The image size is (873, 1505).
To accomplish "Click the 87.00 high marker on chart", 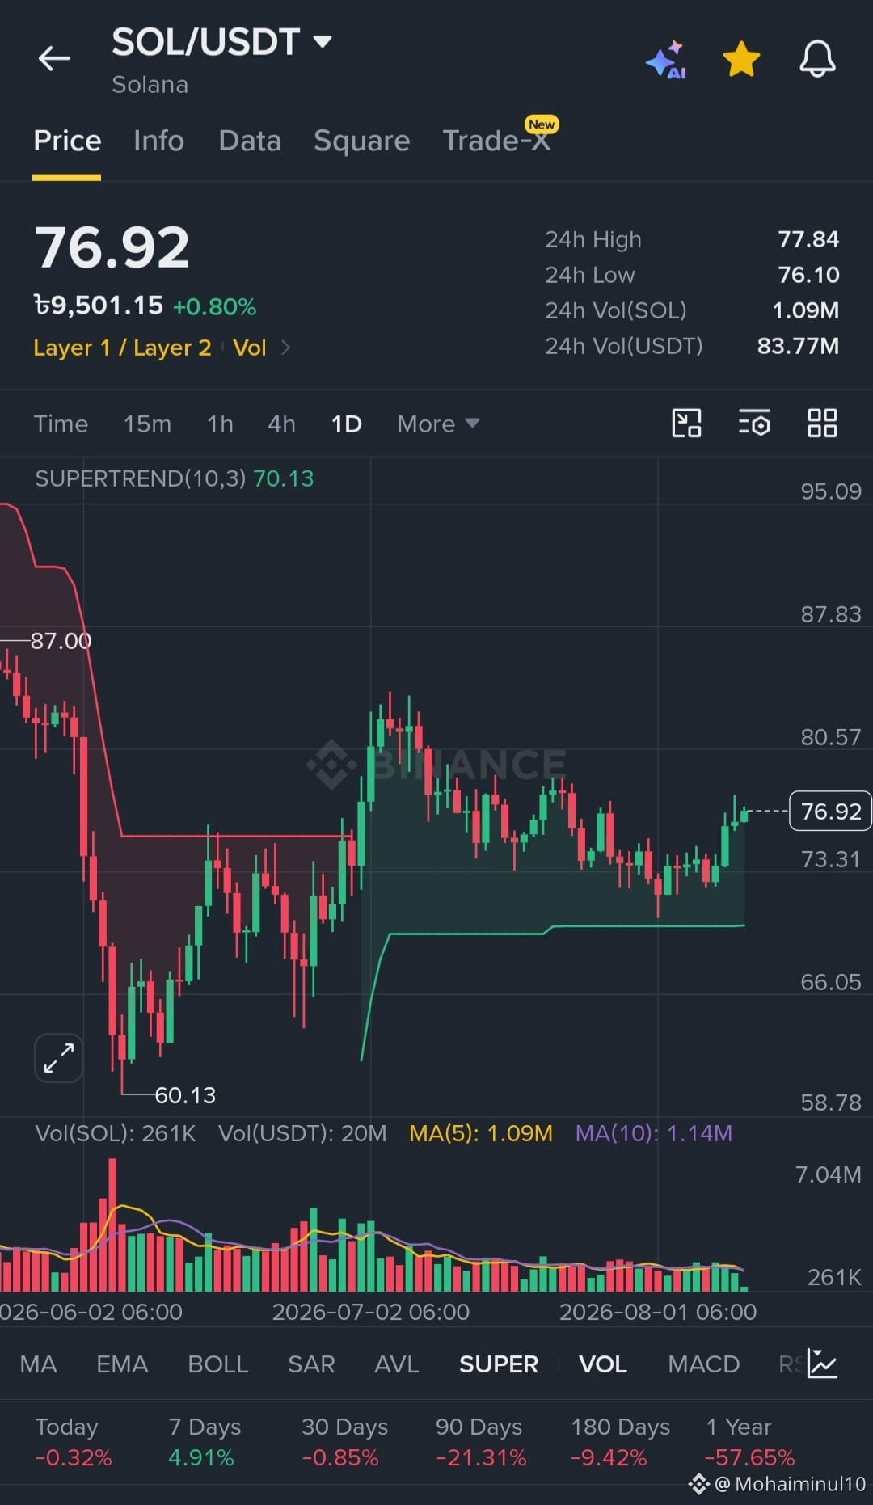I will click(x=61, y=641).
